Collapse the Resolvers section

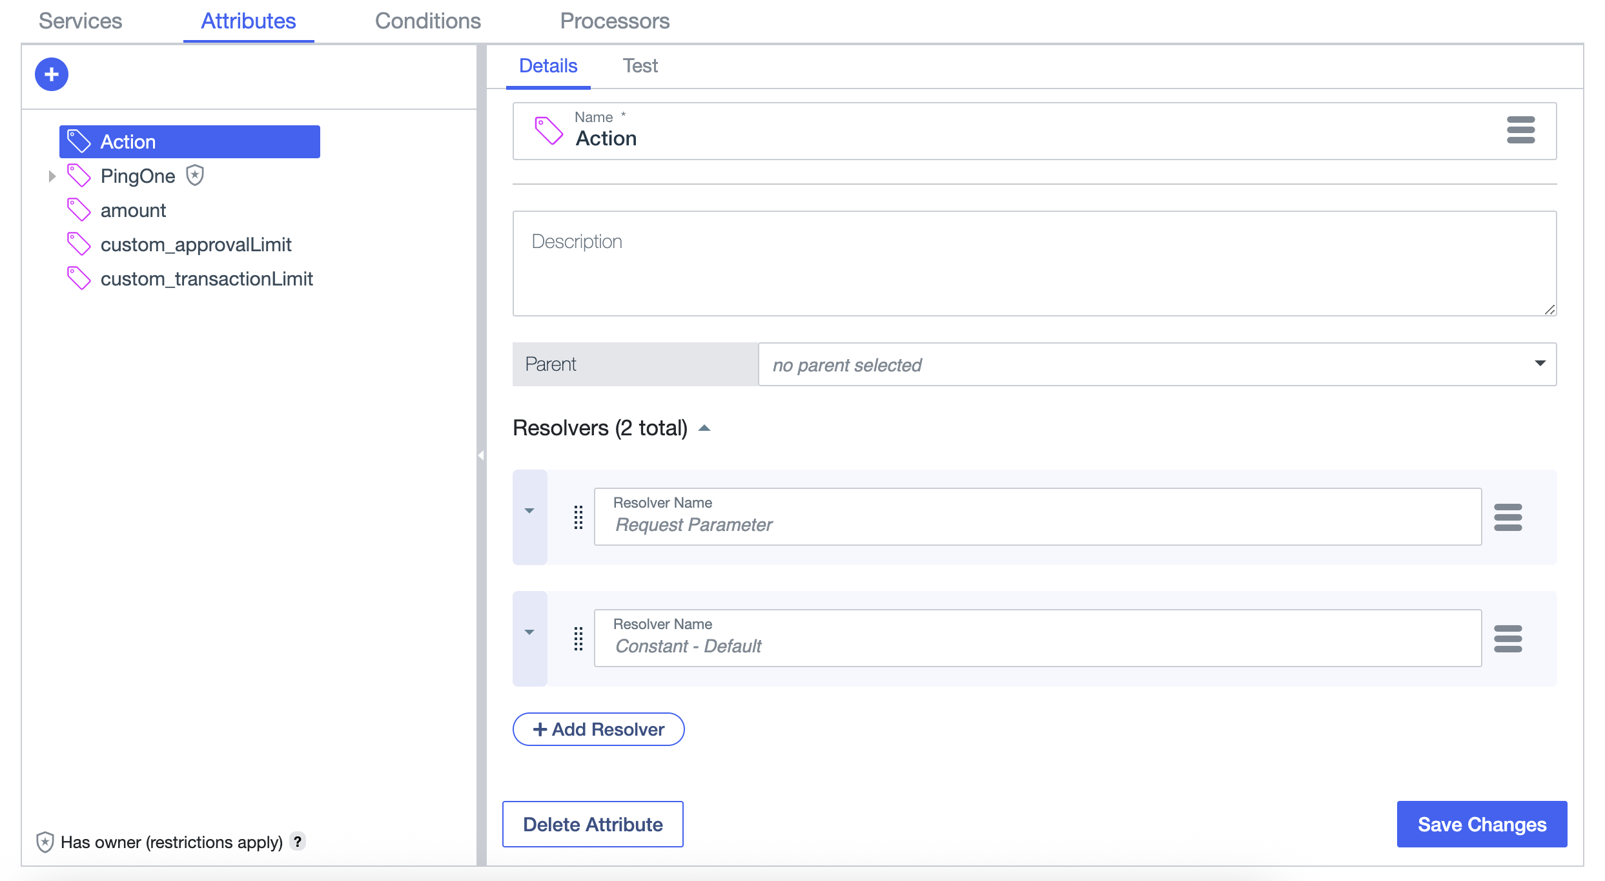[704, 428]
